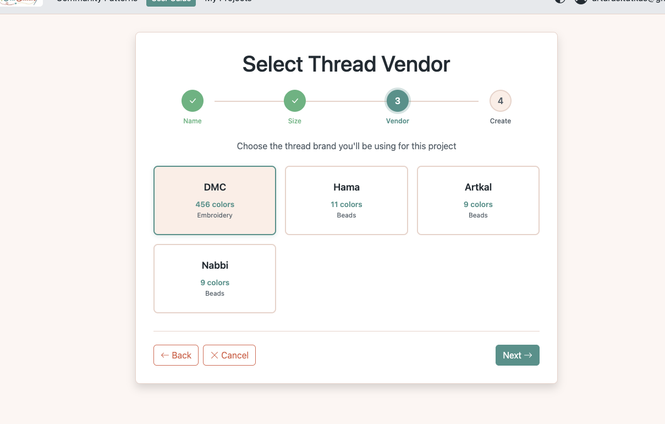Viewport: 665px width, 424px height.
Task: Click the arrow icon inside the Next button
Action: click(529, 355)
